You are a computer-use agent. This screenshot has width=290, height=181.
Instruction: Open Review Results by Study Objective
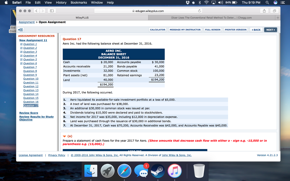coord(37,118)
